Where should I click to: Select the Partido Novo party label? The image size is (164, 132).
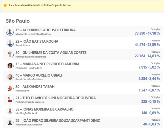(22, 91)
